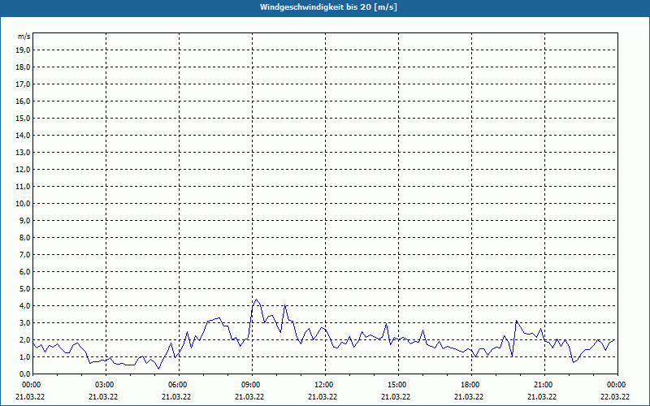Click the 22.03.22 date label
Screen dimensions: 650x406
[615, 396]
